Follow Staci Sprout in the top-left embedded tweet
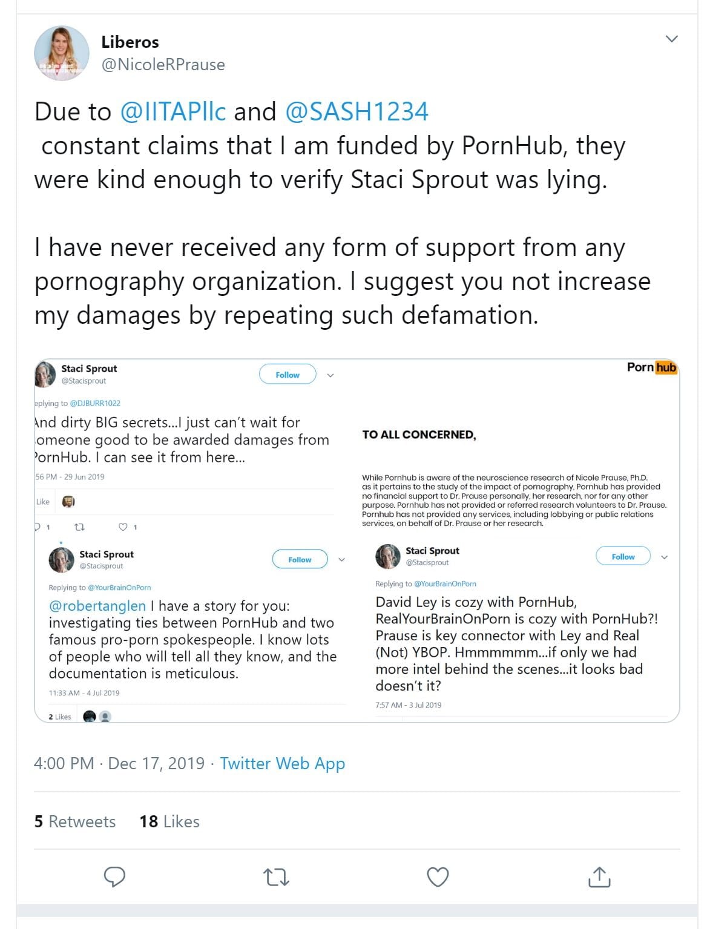Screen dimensions: 710x929 (x=288, y=375)
